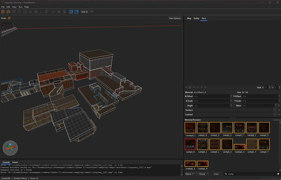
Task: Switch to the Entity tab
Action: point(197,18)
